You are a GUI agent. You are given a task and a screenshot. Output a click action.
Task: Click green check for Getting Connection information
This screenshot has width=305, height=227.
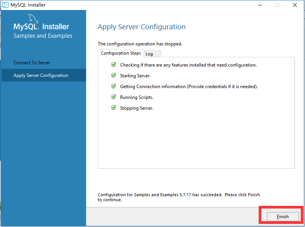point(114,86)
